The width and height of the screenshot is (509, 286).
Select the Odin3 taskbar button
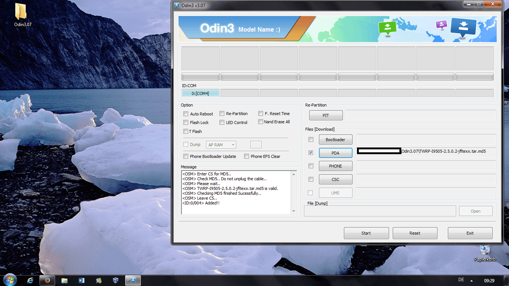point(133,280)
